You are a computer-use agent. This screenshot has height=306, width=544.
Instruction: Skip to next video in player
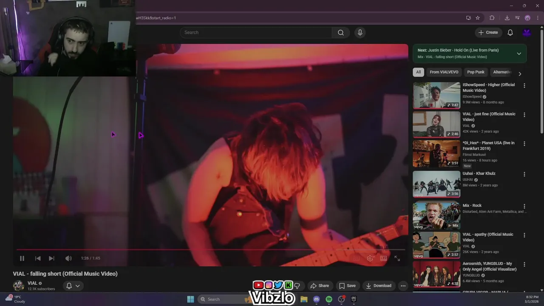(x=51, y=258)
